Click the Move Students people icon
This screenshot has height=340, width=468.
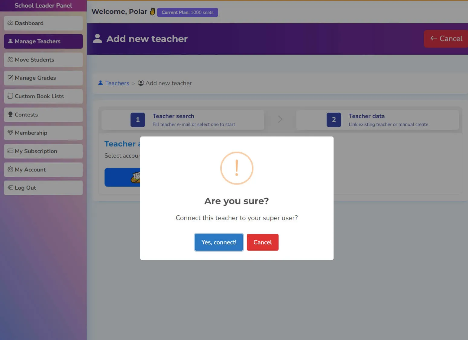[10, 59]
